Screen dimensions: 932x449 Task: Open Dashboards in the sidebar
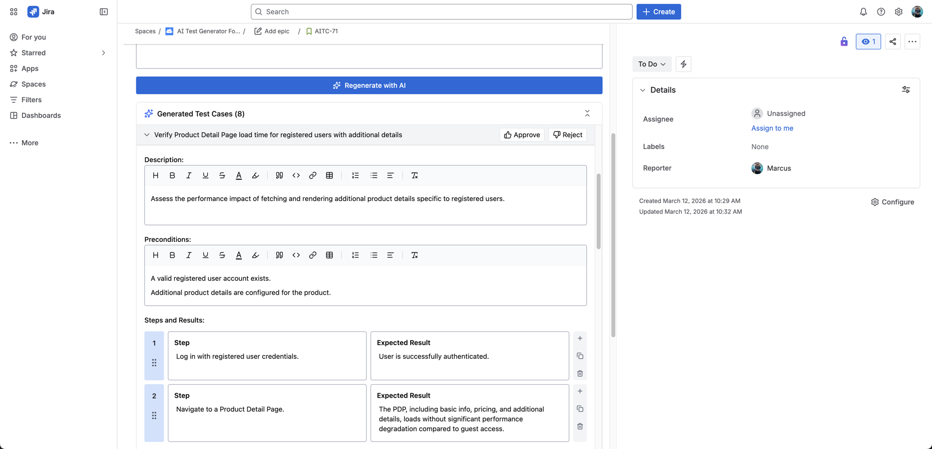click(41, 115)
